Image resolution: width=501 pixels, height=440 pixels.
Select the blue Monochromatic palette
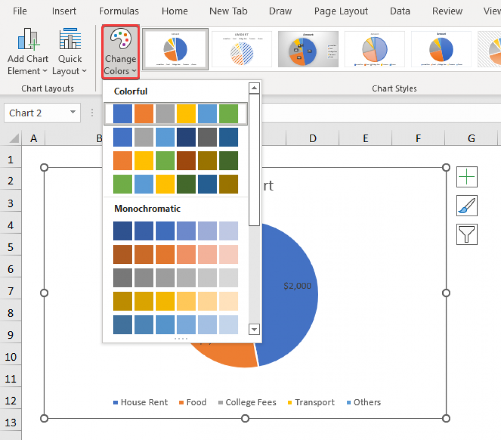point(176,231)
